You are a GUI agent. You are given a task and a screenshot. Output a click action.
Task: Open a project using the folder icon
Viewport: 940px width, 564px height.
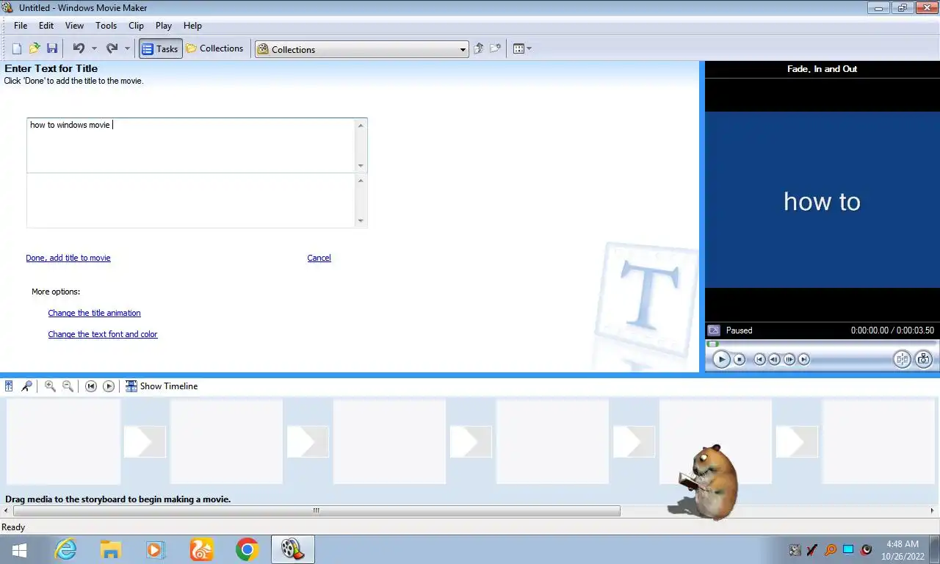tap(35, 48)
